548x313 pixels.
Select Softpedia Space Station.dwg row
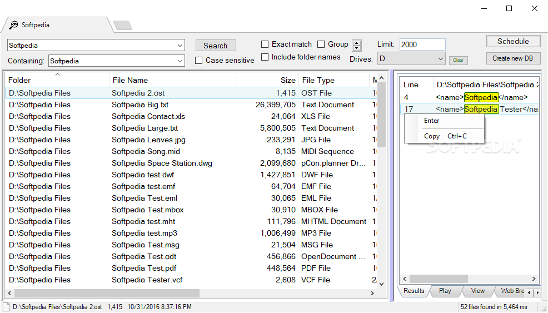click(x=191, y=163)
